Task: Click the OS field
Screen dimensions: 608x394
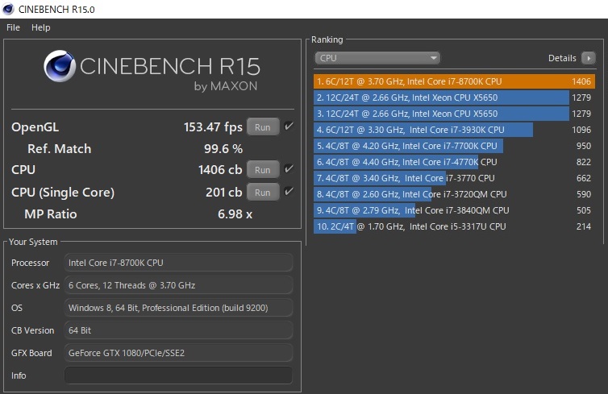Action: (178, 308)
